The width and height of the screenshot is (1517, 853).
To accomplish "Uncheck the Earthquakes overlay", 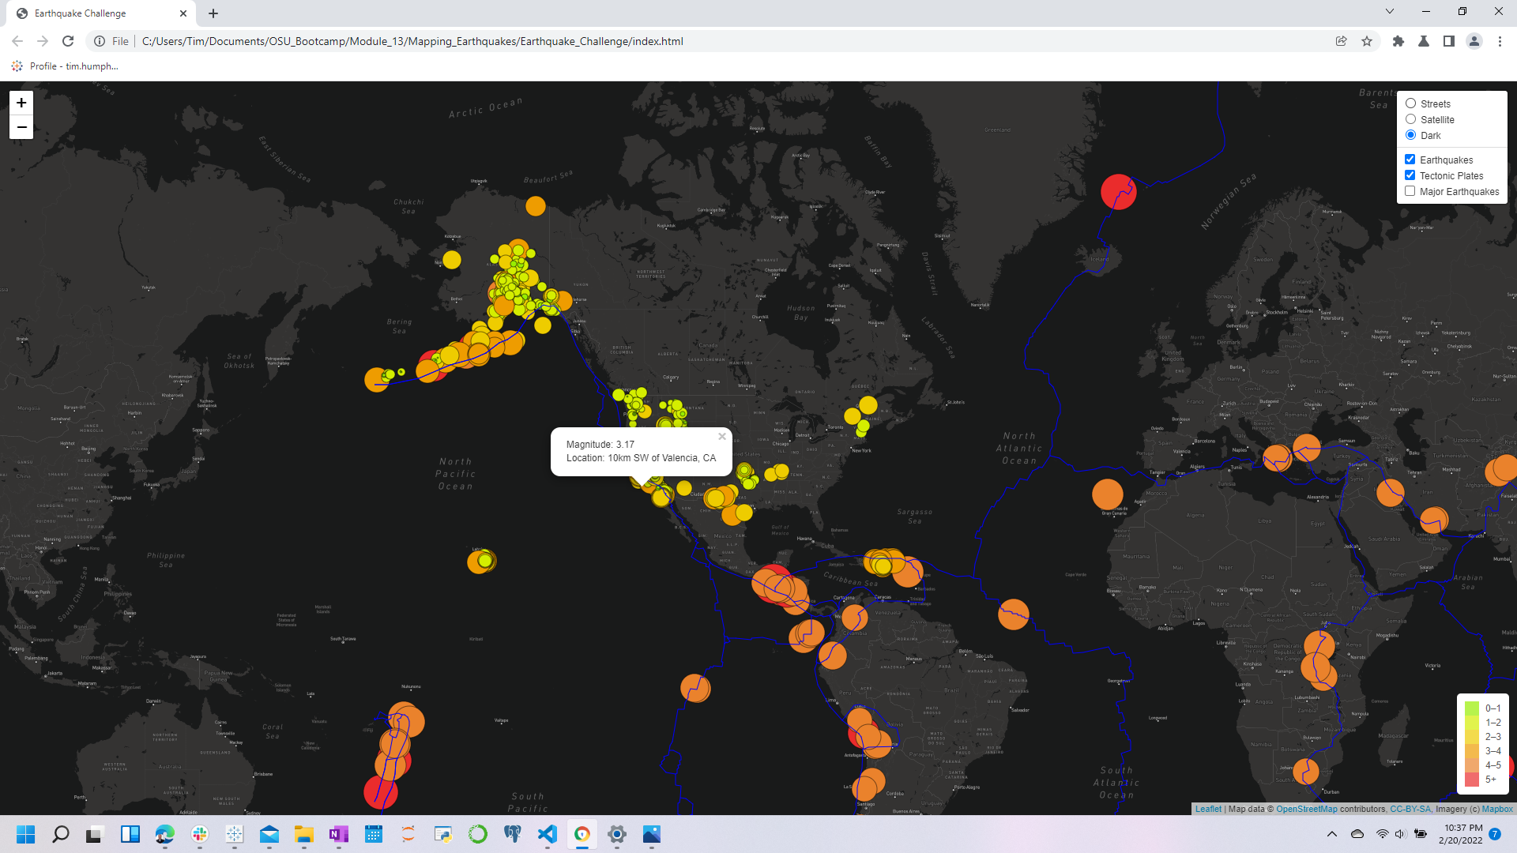I will click(1410, 160).
